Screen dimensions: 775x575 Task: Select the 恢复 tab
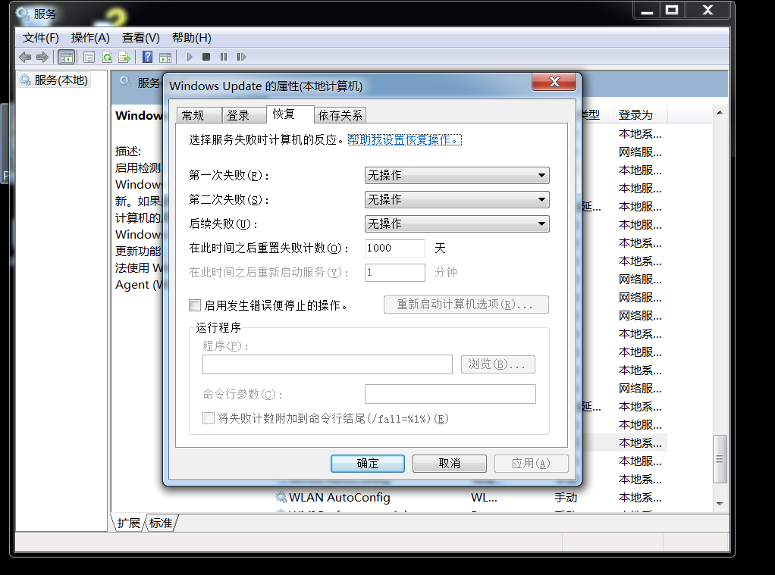290,114
